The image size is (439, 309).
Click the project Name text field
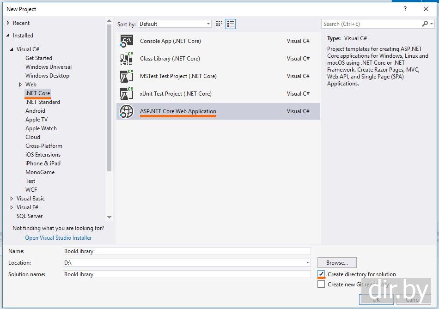187,251
